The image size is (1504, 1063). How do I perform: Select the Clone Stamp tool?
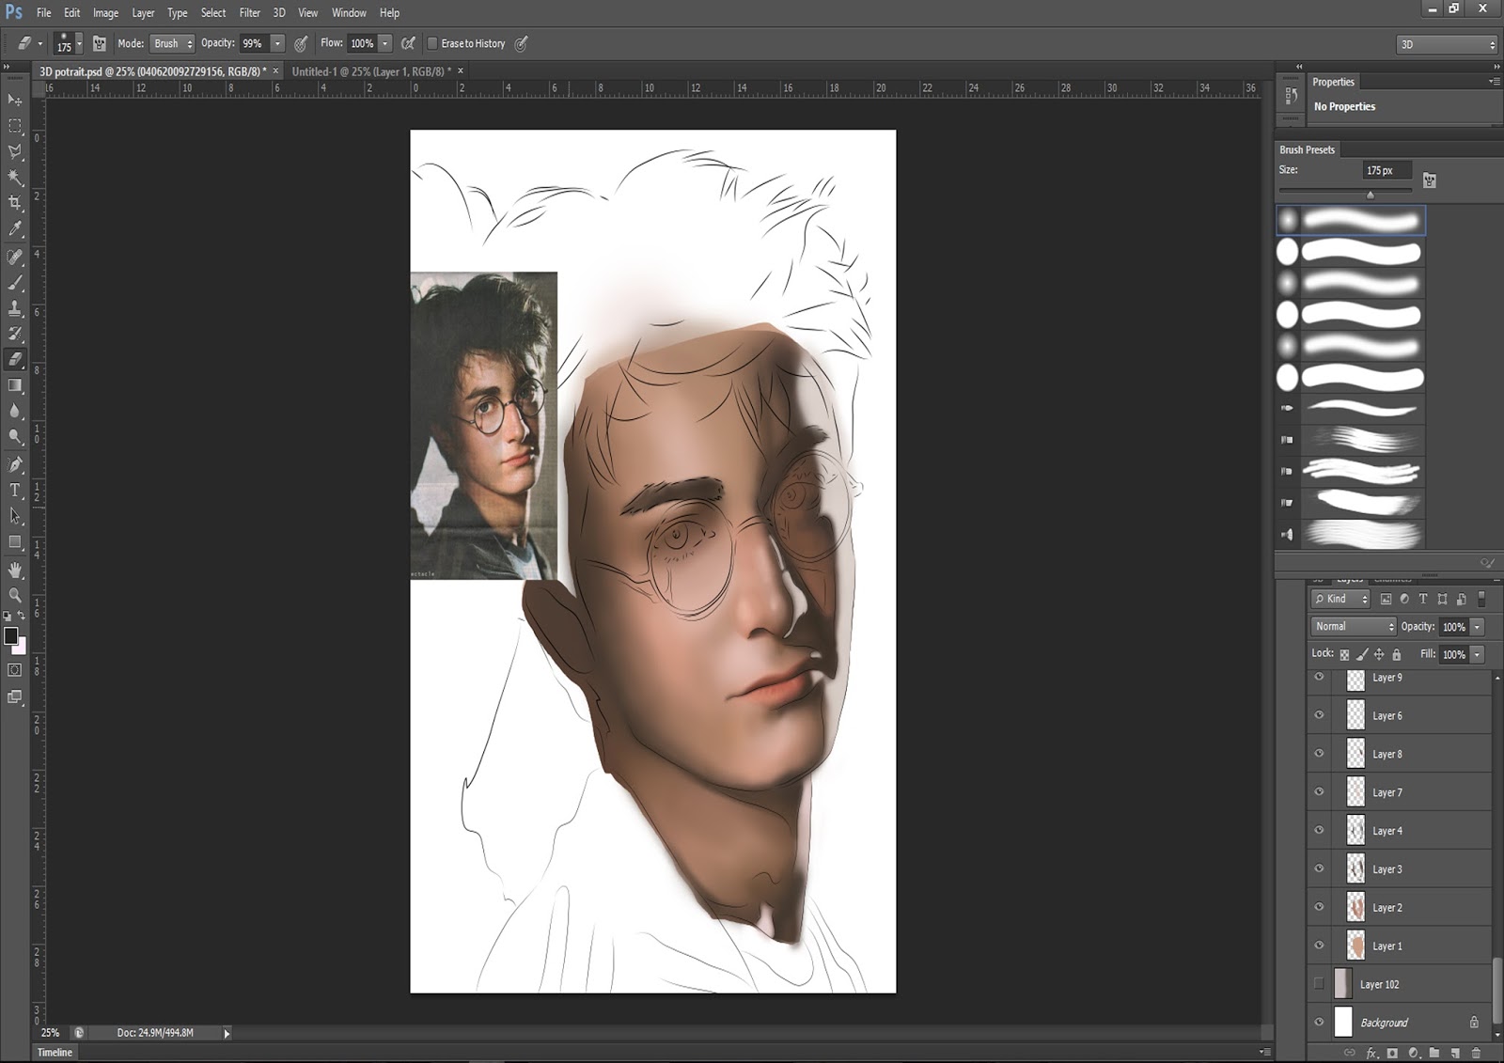pos(15,308)
